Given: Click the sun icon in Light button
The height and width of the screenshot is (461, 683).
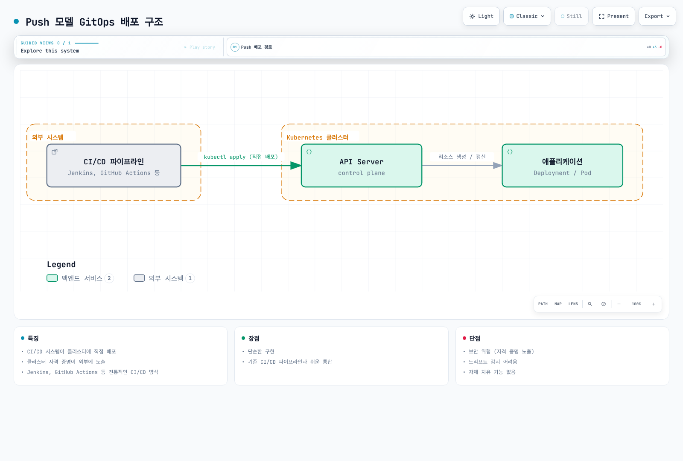Looking at the screenshot, I should tap(472, 16).
